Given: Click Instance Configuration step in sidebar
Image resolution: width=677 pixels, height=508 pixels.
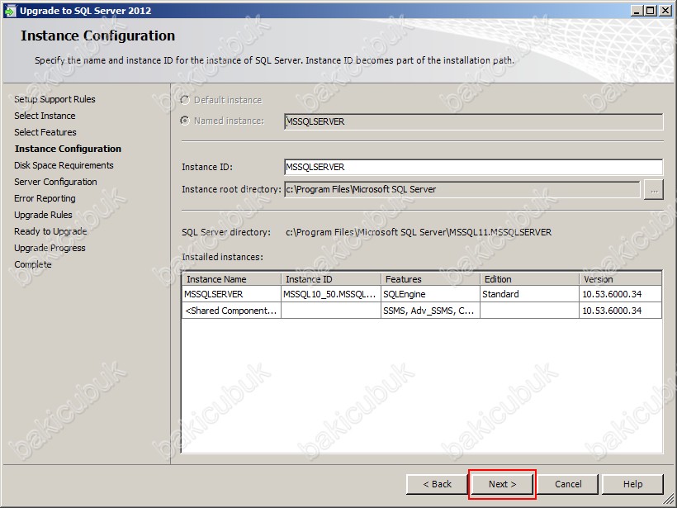Looking at the screenshot, I should pyautogui.click(x=68, y=149).
